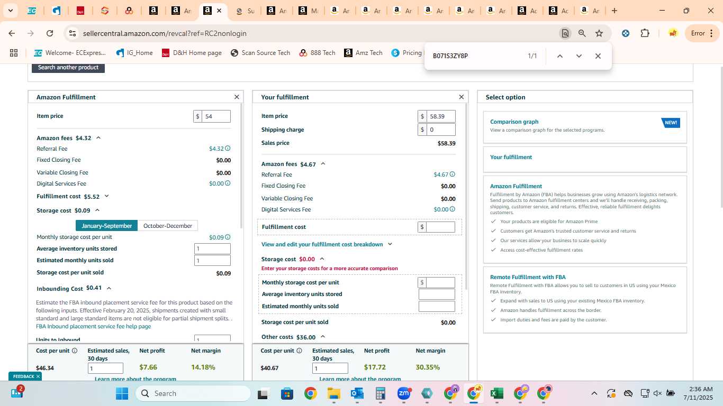
Task: Open File Explorer from taskbar
Action: pyautogui.click(x=333, y=393)
